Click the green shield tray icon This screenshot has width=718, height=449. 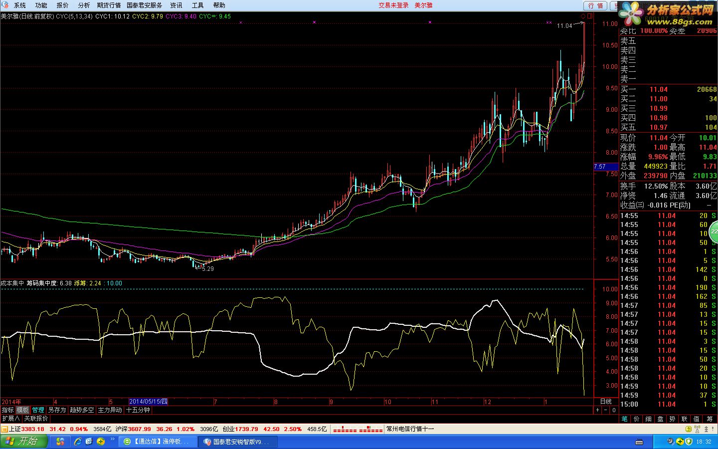coord(689,442)
